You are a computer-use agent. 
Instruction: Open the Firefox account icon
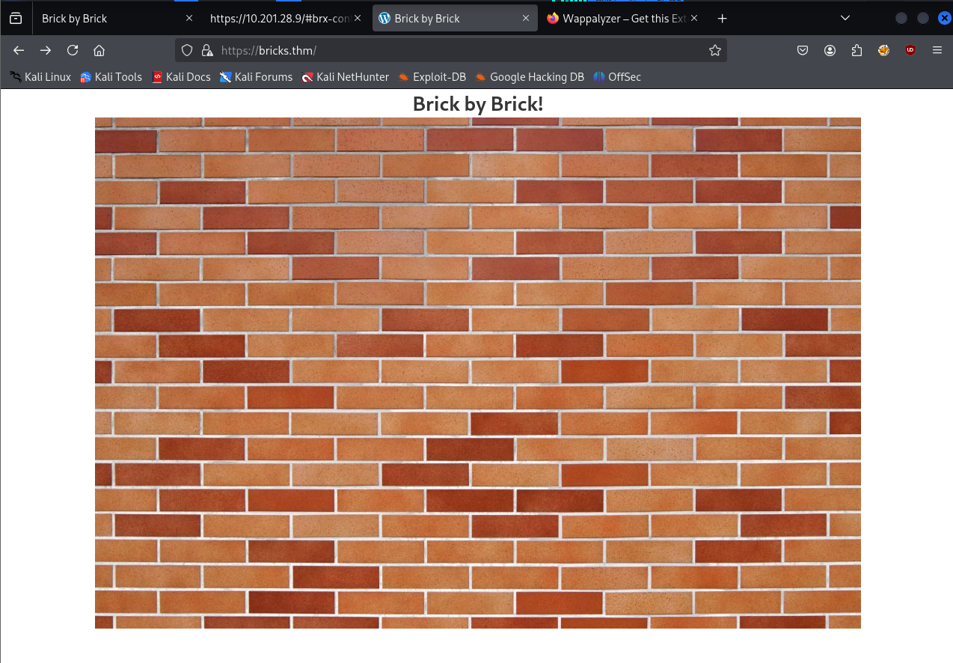830,50
